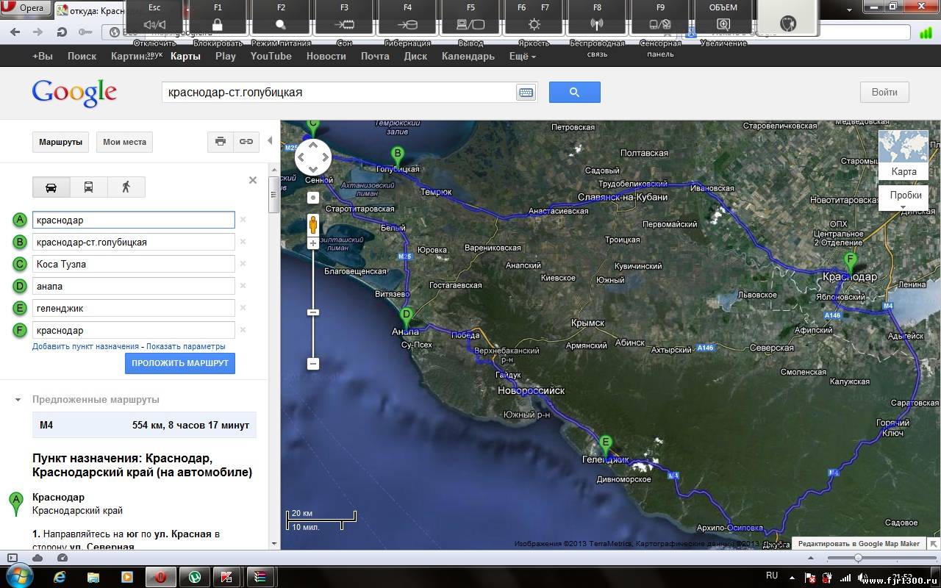Click map marker B near Голубицкая
The height and width of the screenshot is (588, 941).
click(x=398, y=157)
